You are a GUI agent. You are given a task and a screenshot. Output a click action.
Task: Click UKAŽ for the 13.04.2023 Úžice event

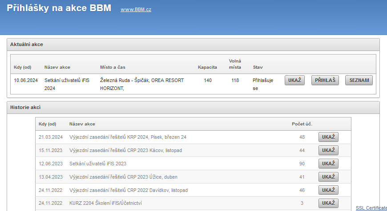tap(328, 177)
